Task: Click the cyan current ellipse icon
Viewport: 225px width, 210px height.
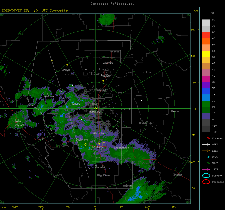Action: 206,176
